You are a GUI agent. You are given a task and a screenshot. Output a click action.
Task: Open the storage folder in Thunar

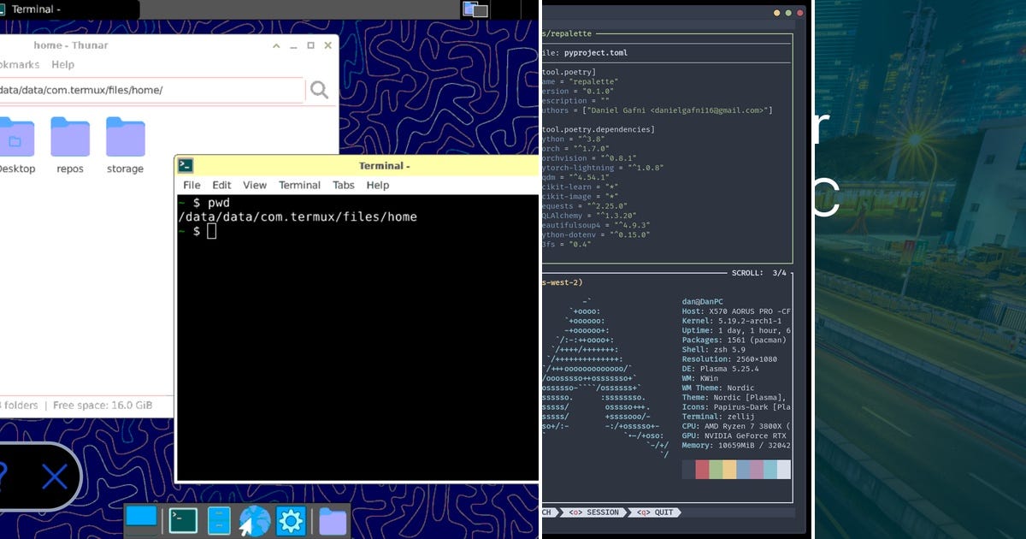pyautogui.click(x=124, y=137)
